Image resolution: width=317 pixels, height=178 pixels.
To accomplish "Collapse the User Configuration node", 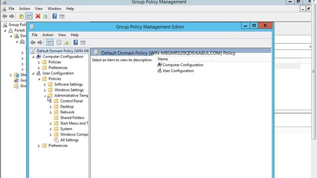I will (x=33, y=74).
